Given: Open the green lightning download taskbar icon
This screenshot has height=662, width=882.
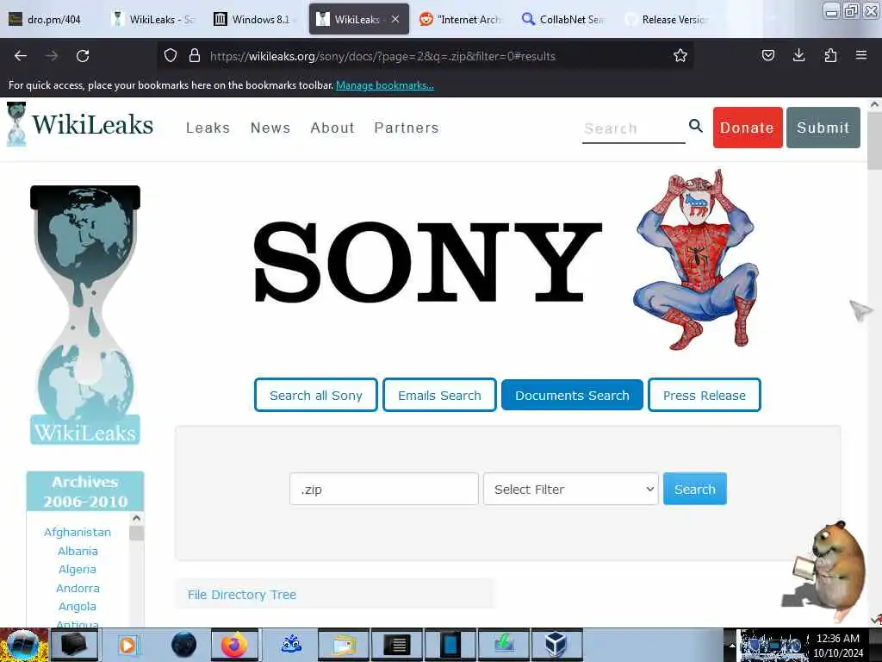Looking at the screenshot, I should coord(504,645).
